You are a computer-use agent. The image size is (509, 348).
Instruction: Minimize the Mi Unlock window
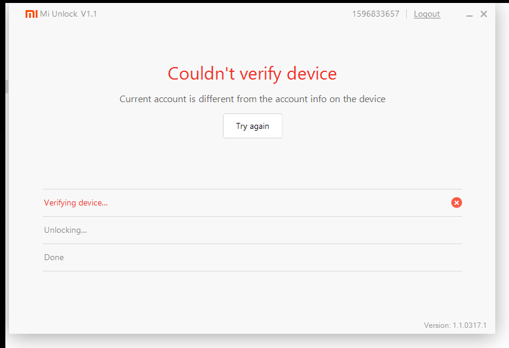tap(470, 15)
